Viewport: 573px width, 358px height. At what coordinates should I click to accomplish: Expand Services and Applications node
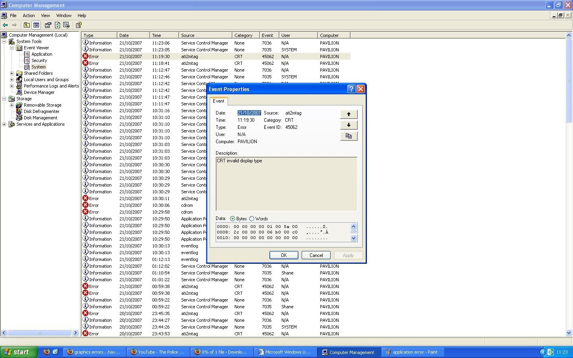pyautogui.click(x=4, y=124)
